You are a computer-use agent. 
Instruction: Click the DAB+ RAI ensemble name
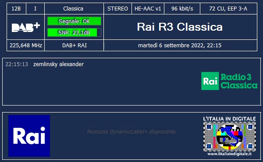(75, 46)
